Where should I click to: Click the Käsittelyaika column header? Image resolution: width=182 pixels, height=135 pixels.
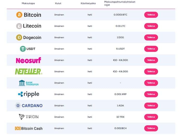click(88, 3)
